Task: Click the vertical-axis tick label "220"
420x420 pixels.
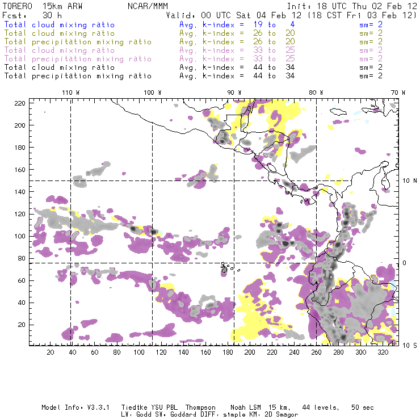Action: (x=20, y=103)
